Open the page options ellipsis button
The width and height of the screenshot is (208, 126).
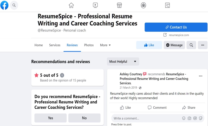203,45
